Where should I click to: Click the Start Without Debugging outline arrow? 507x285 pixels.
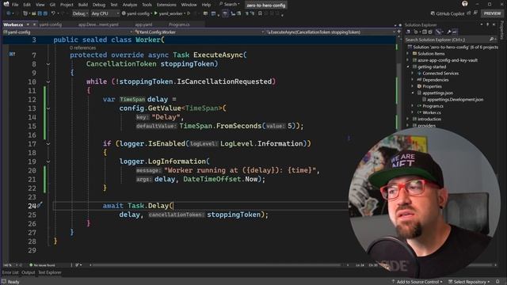(x=189, y=13)
